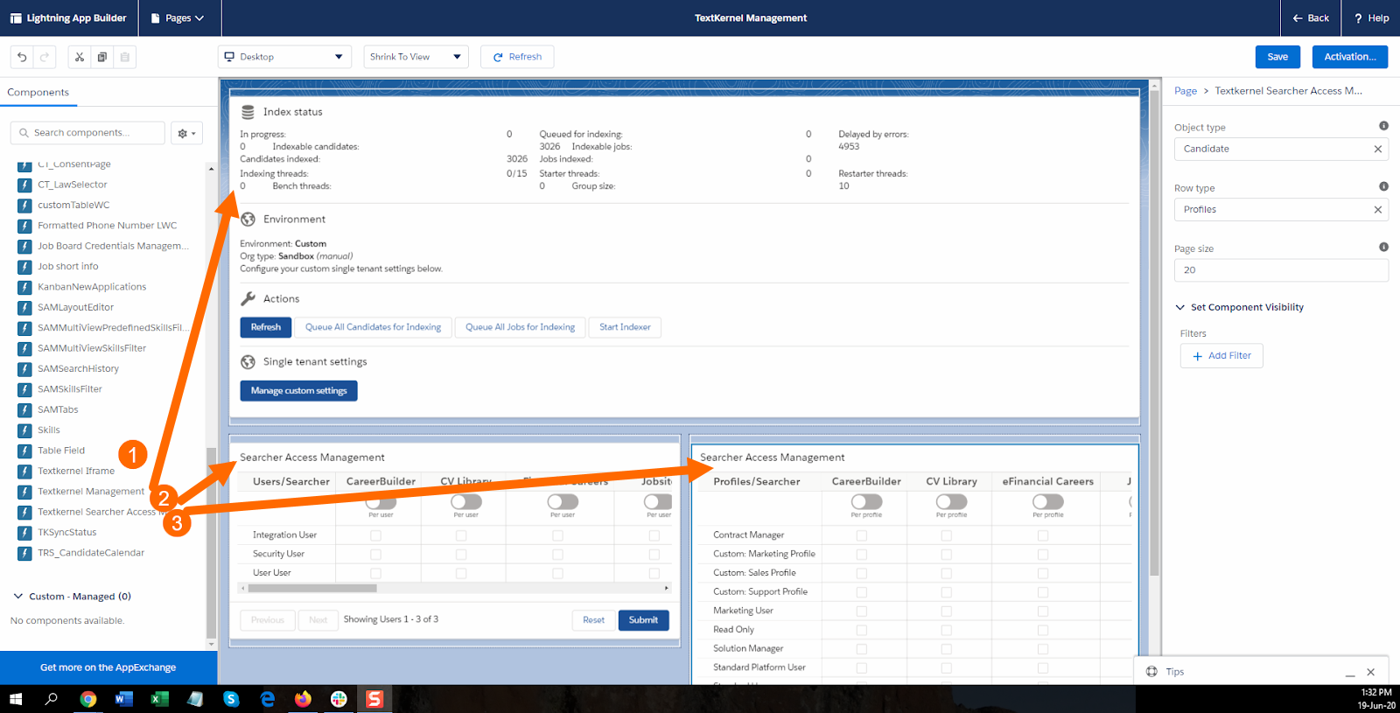
Task: Click the info icon beside Object type
Action: 1383,126
